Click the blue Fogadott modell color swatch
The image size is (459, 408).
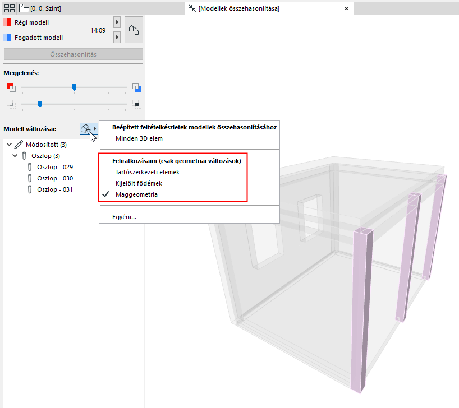(x=7, y=38)
